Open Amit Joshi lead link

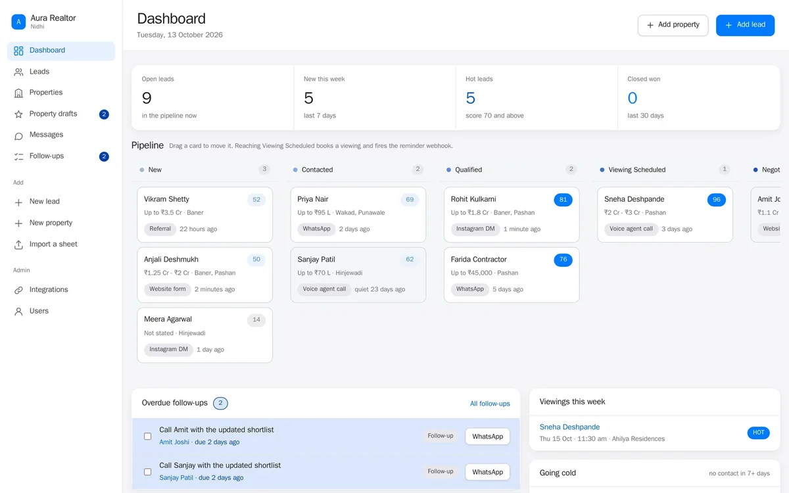[174, 442]
